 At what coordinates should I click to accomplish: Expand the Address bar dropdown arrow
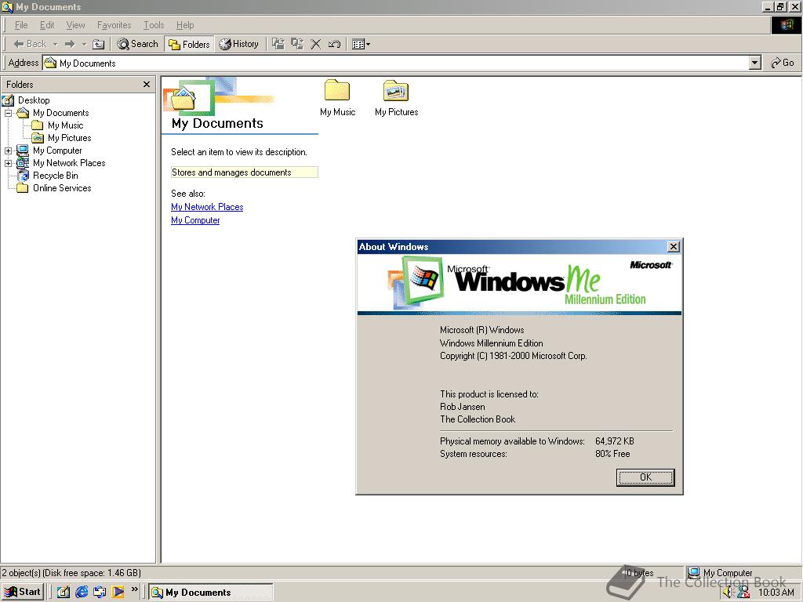(x=755, y=63)
